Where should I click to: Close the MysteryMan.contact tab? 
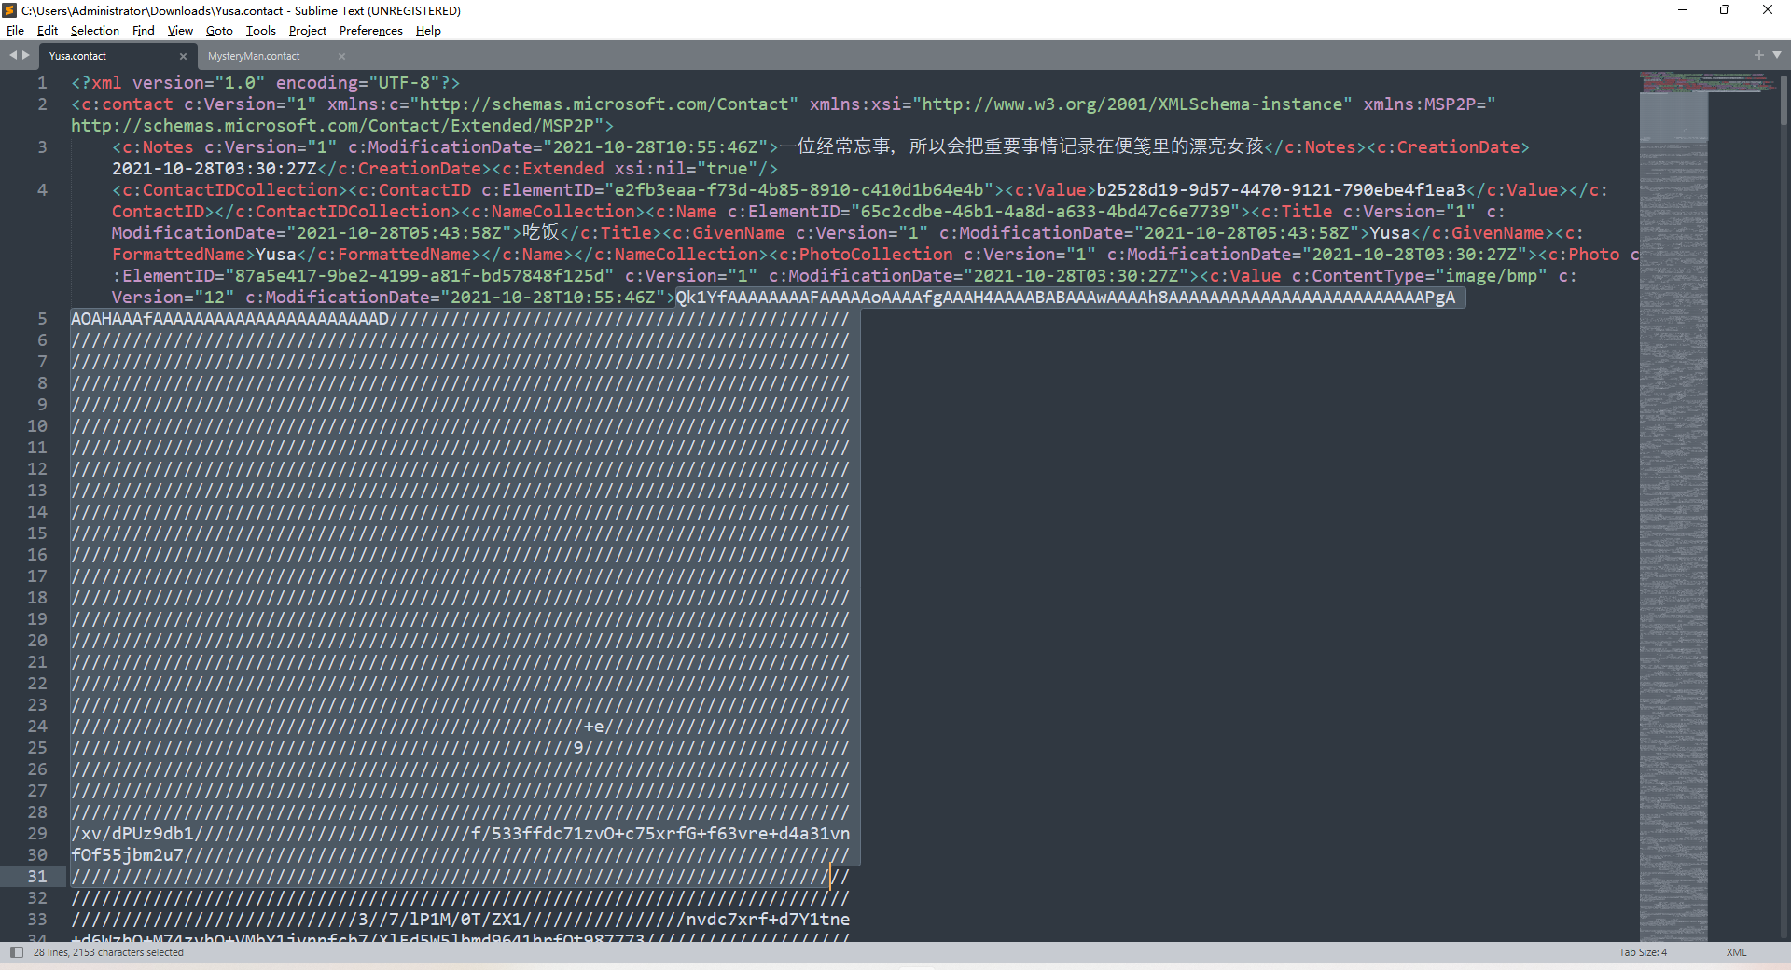click(x=341, y=57)
